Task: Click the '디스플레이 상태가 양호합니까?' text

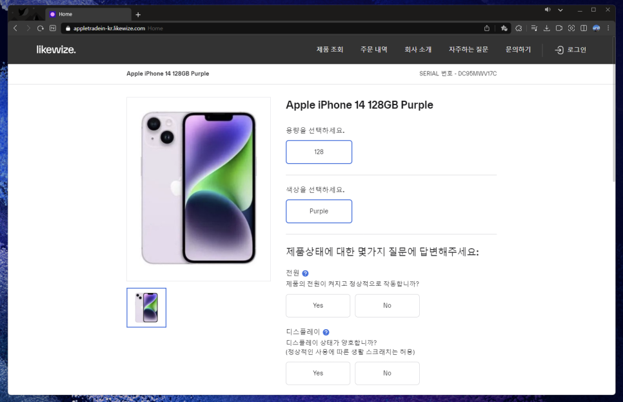Action: [331, 343]
